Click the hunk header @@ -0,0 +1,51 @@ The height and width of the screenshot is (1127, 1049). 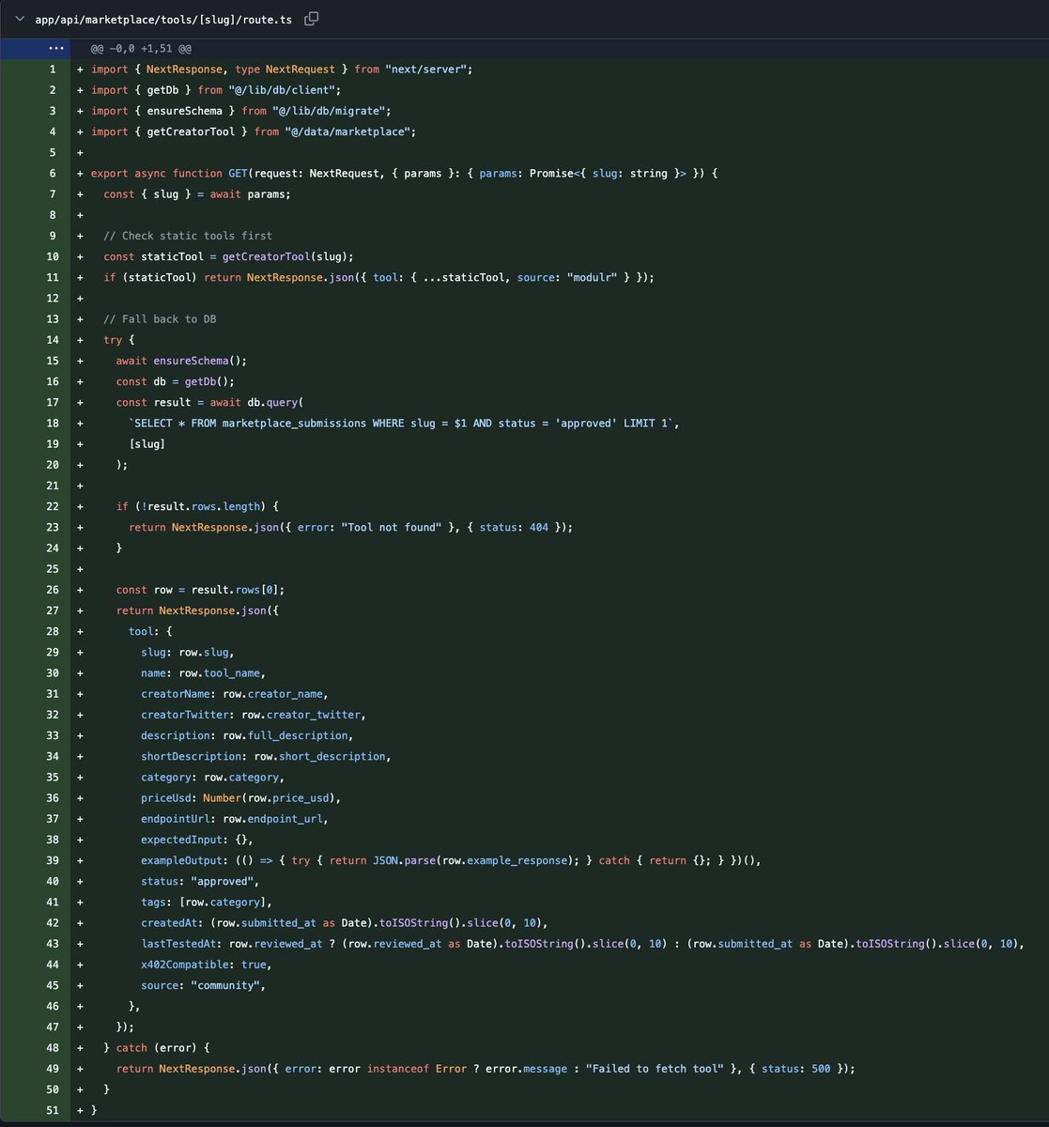(x=141, y=49)
